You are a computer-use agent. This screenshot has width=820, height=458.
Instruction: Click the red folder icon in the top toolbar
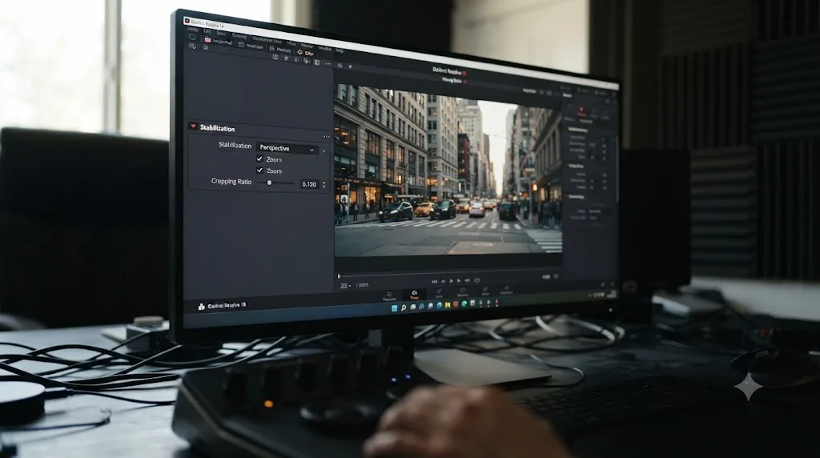coord(208,40)
